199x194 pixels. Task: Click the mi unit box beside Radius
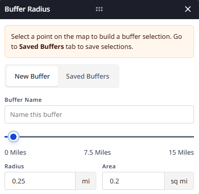pos(86,181)
